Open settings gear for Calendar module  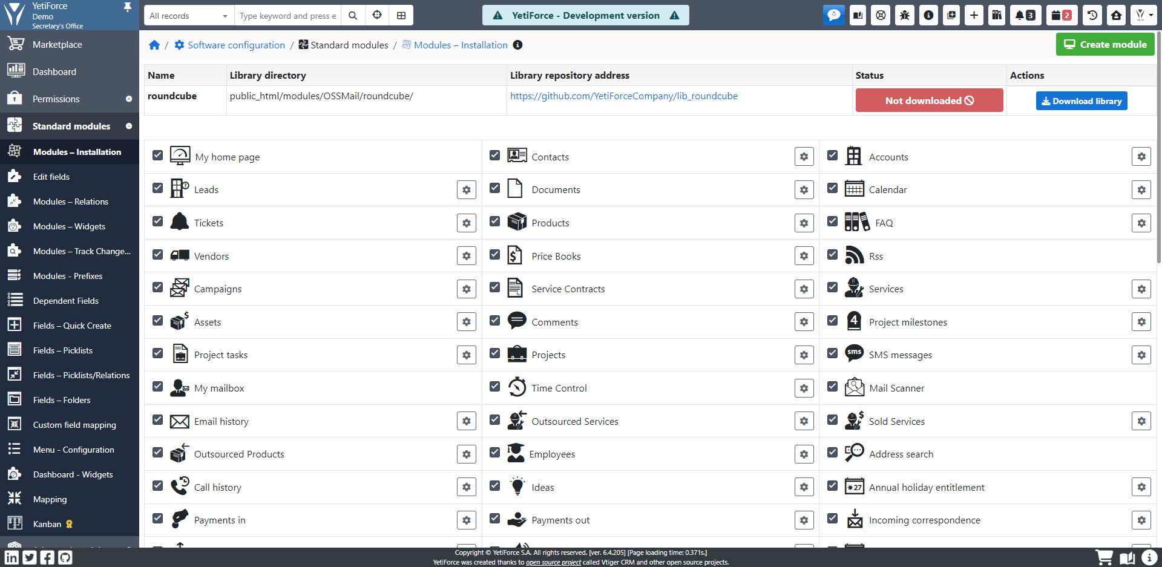pos(1141,190)
